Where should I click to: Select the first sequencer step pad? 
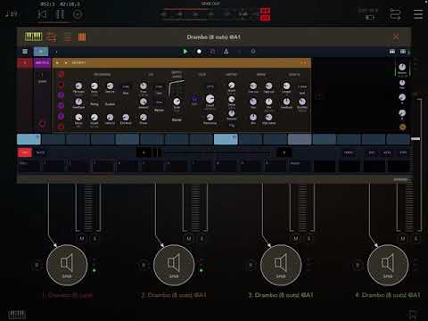[x=29, y=139]
